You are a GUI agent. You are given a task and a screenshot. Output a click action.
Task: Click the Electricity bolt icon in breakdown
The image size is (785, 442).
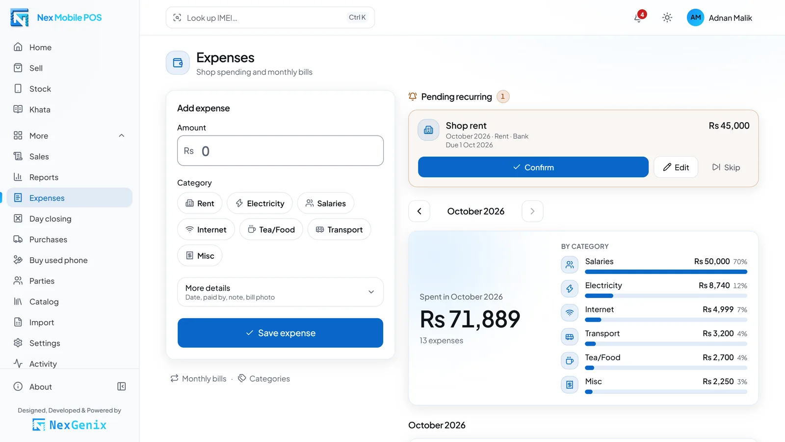pyautogui.click(x=570, y=289)
